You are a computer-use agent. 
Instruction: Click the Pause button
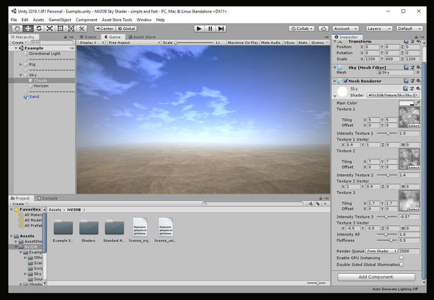click(x=210, y=29)
